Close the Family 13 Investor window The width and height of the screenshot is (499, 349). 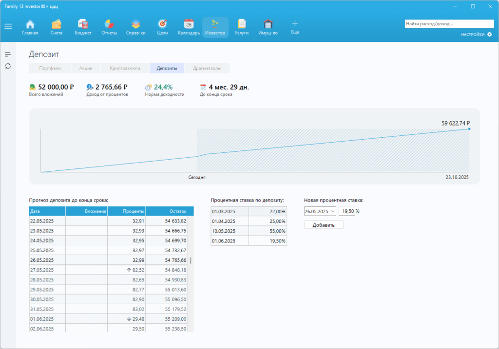(490, 6)
